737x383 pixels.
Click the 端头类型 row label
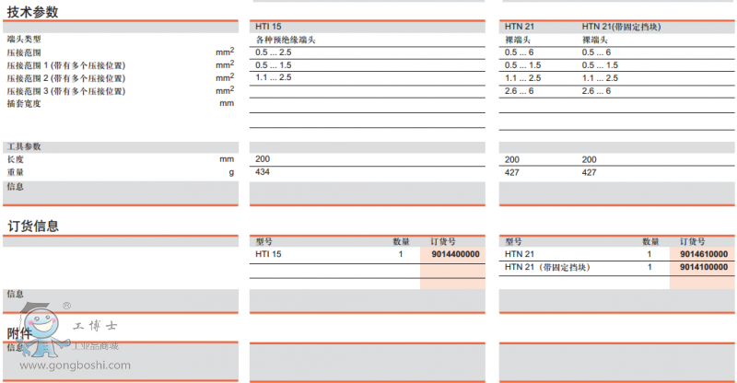click(24, 41)
